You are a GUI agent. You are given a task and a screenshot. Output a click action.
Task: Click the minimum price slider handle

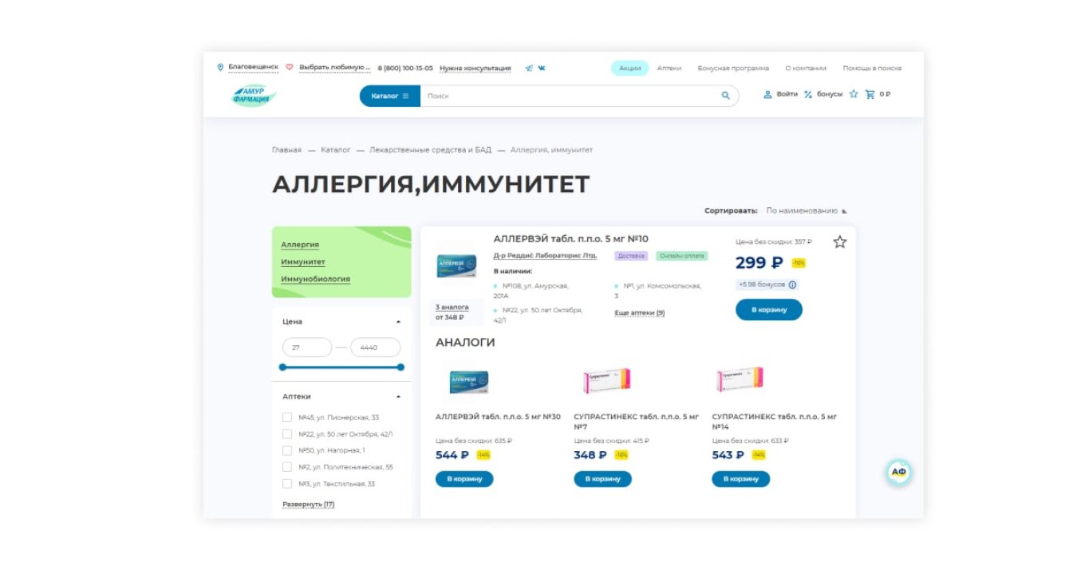[282, 367]
